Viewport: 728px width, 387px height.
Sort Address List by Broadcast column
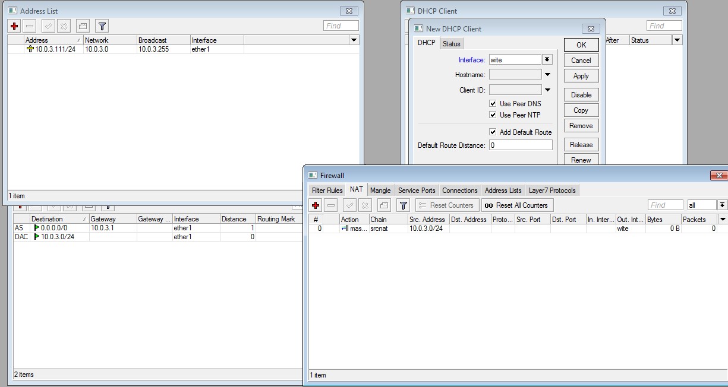(x=163, y=40)
